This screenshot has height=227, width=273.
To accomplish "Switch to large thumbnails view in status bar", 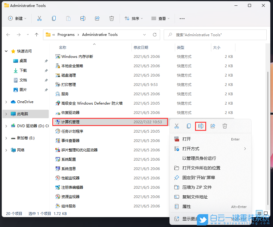I will click(x=265, y=213).
